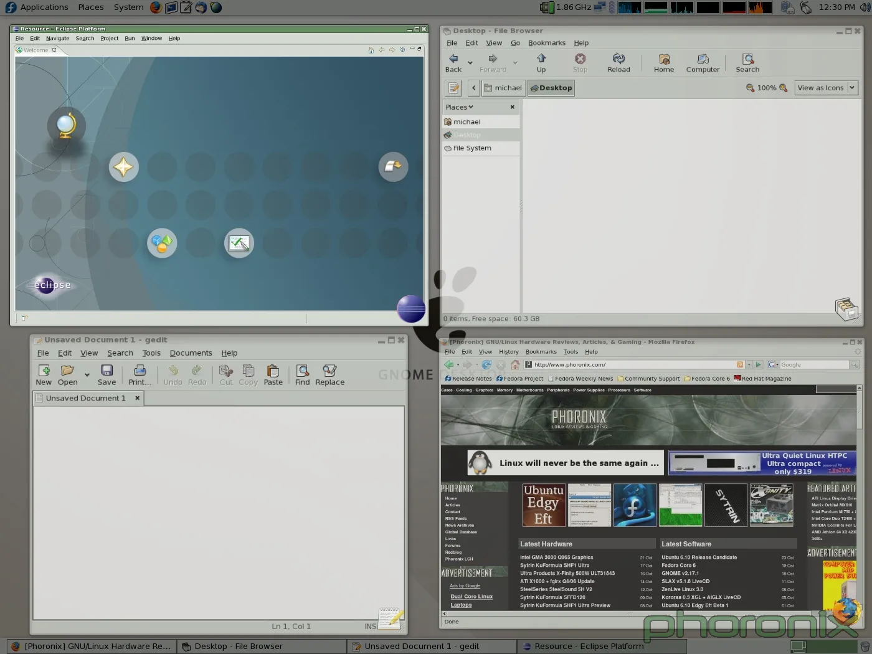The height and width of the screenshot is (654, 872).
Task: Open Eclipse What's New star icon
Action: tap(123, 167)
